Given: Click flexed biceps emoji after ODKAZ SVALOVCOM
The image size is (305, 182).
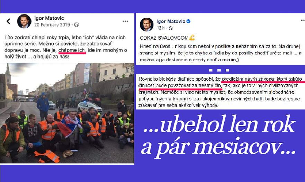Looking at the screenshot, I should [192, 38].
